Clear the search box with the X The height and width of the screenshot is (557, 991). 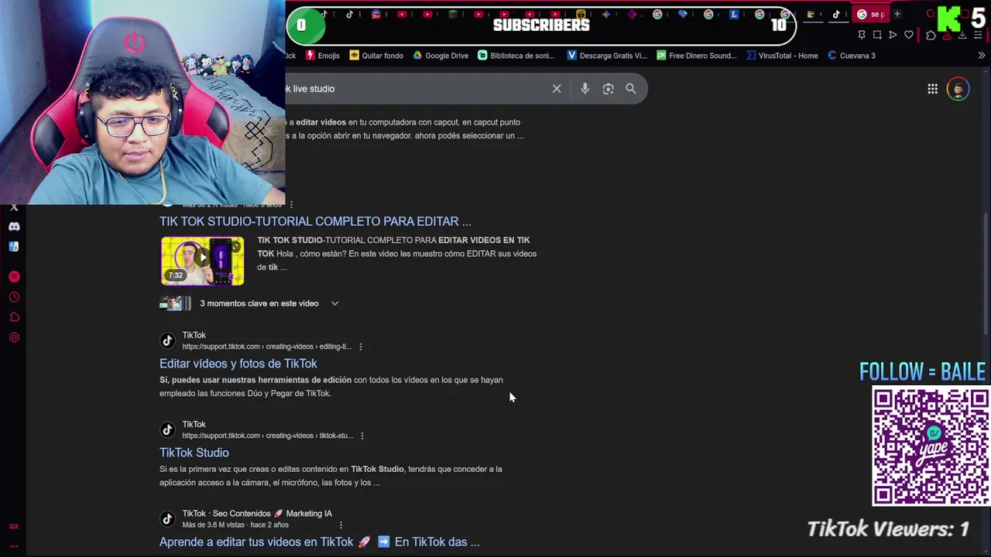[x=557, y=89]
